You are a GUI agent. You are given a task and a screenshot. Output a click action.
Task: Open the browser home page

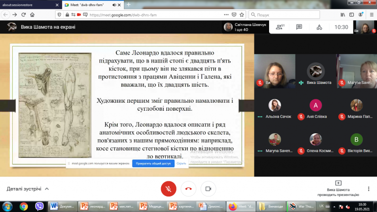[x=32, y=15]
